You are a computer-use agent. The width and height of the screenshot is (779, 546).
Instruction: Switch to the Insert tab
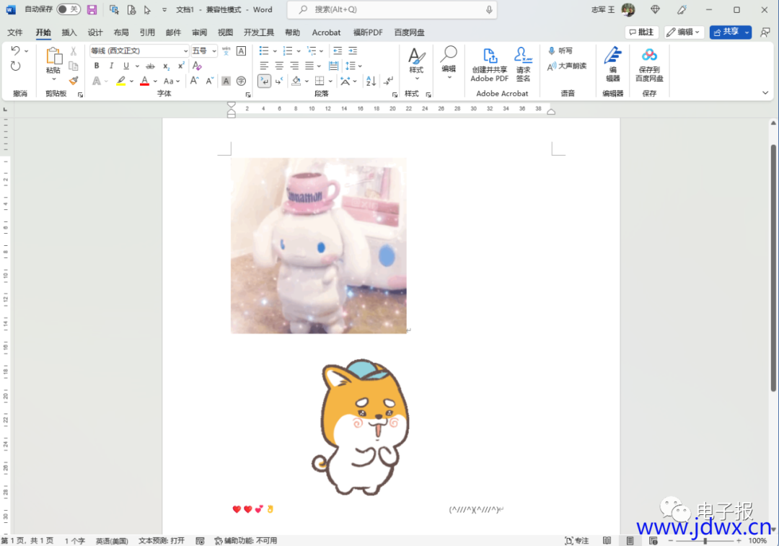coord(69,32)
